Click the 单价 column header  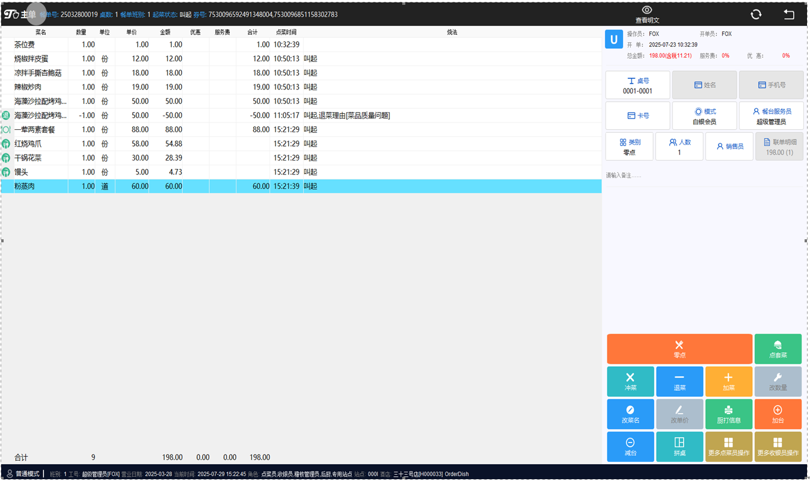click(132, 32)
